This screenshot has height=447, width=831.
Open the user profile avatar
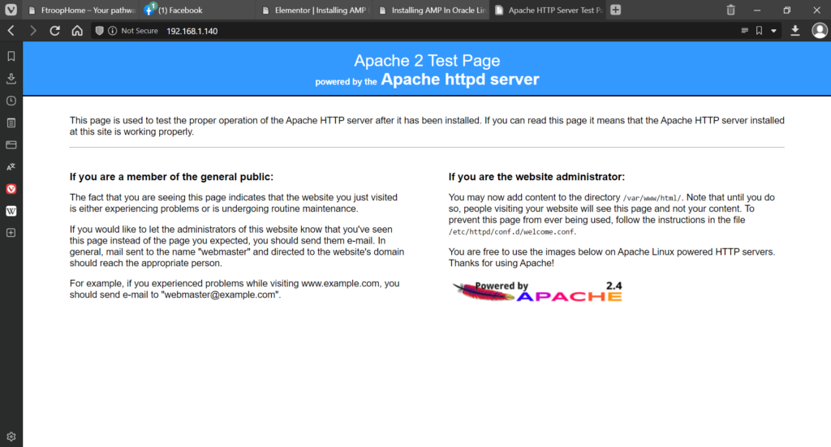pyautogui.click(x=820, y=31)
